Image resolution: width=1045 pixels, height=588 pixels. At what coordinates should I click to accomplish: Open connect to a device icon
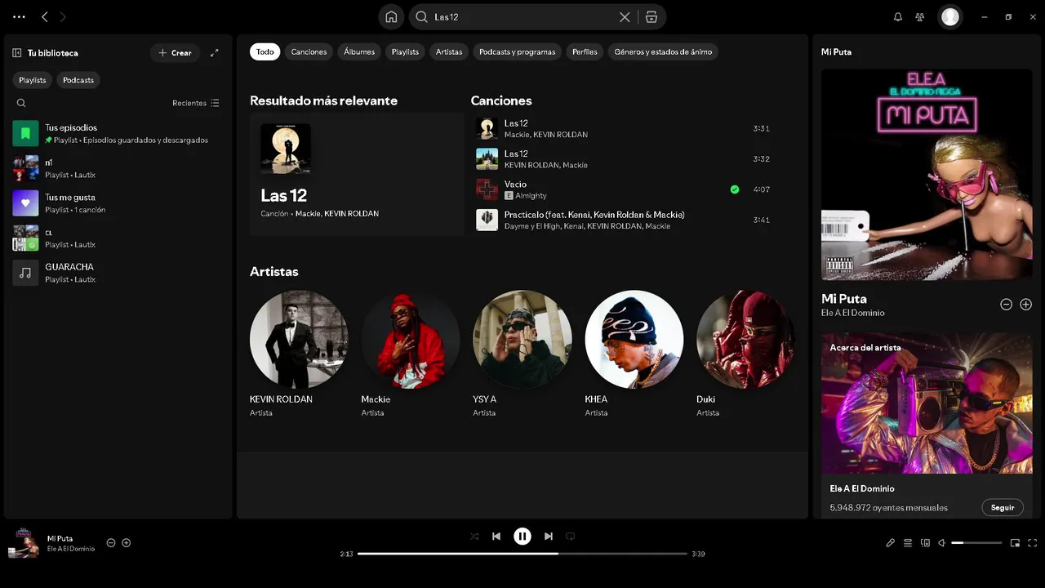click(925, 543)
